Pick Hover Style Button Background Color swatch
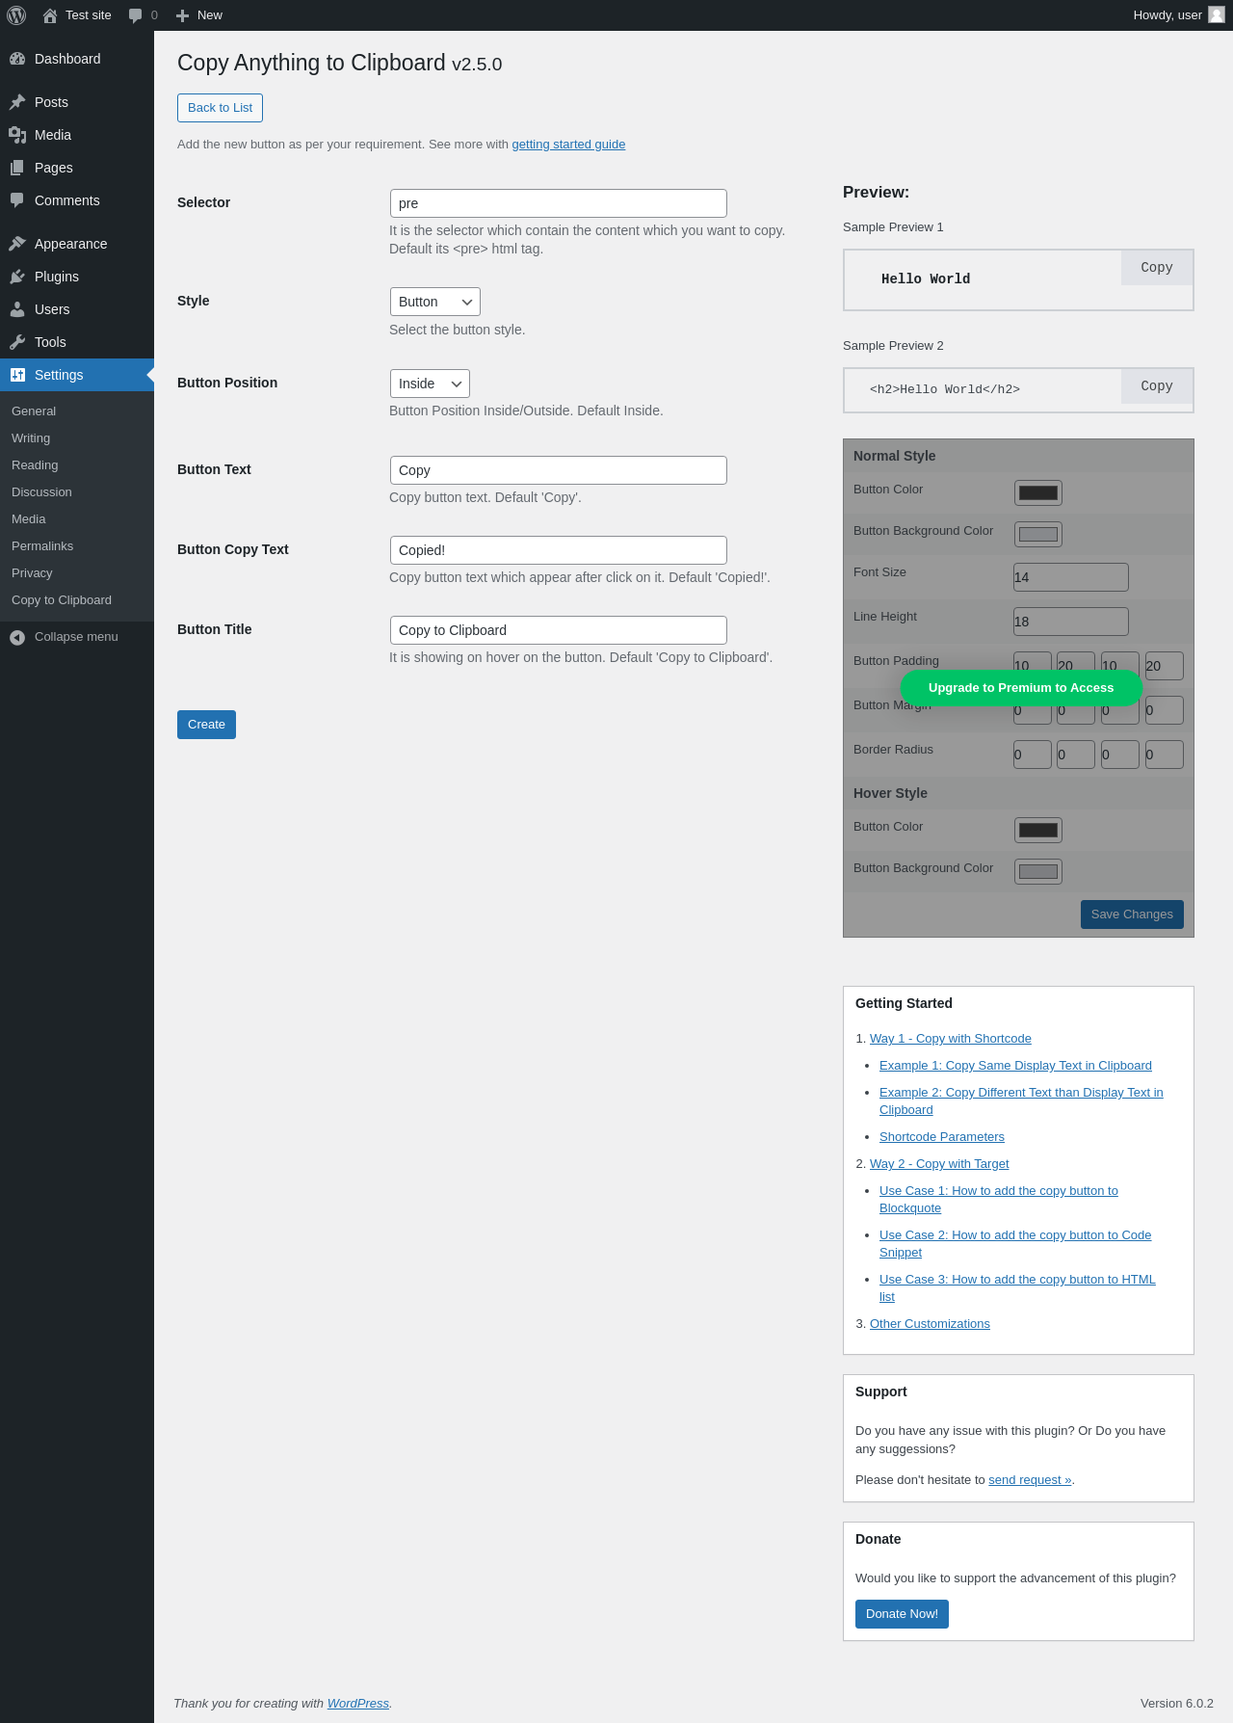This screenshot has height=1723, width=1233. (1038, 871)
